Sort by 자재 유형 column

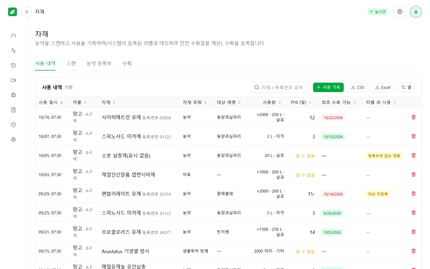(x=195, y=102)
